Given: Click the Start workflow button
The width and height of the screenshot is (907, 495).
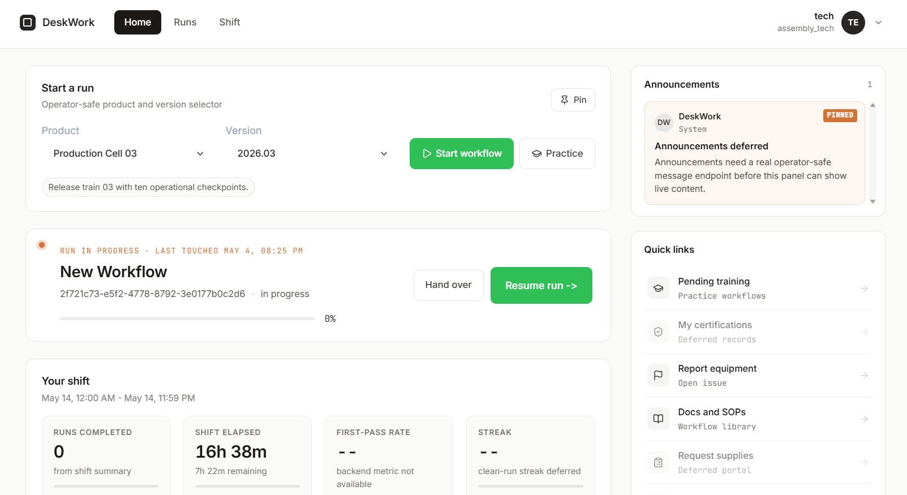Looking at the screenshot, I should point(462,153).
